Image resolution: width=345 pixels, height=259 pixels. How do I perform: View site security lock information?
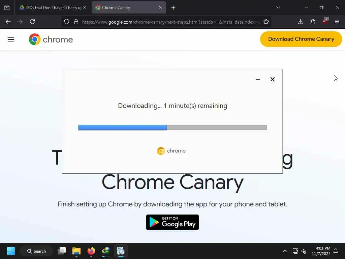point(76,22)
